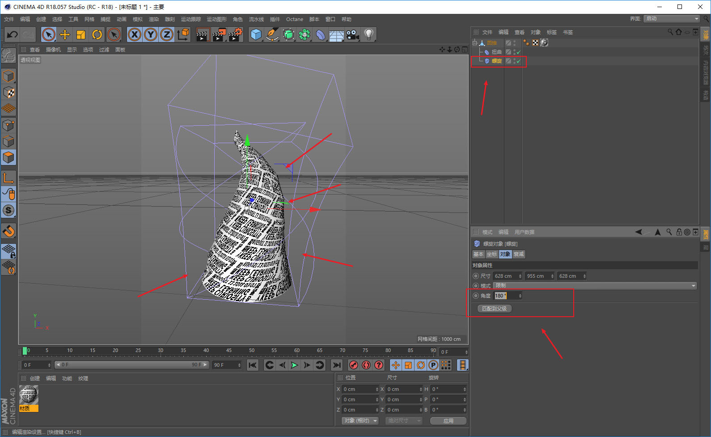
Task: Select the Move tool in top toolbar
Action: 65,34
